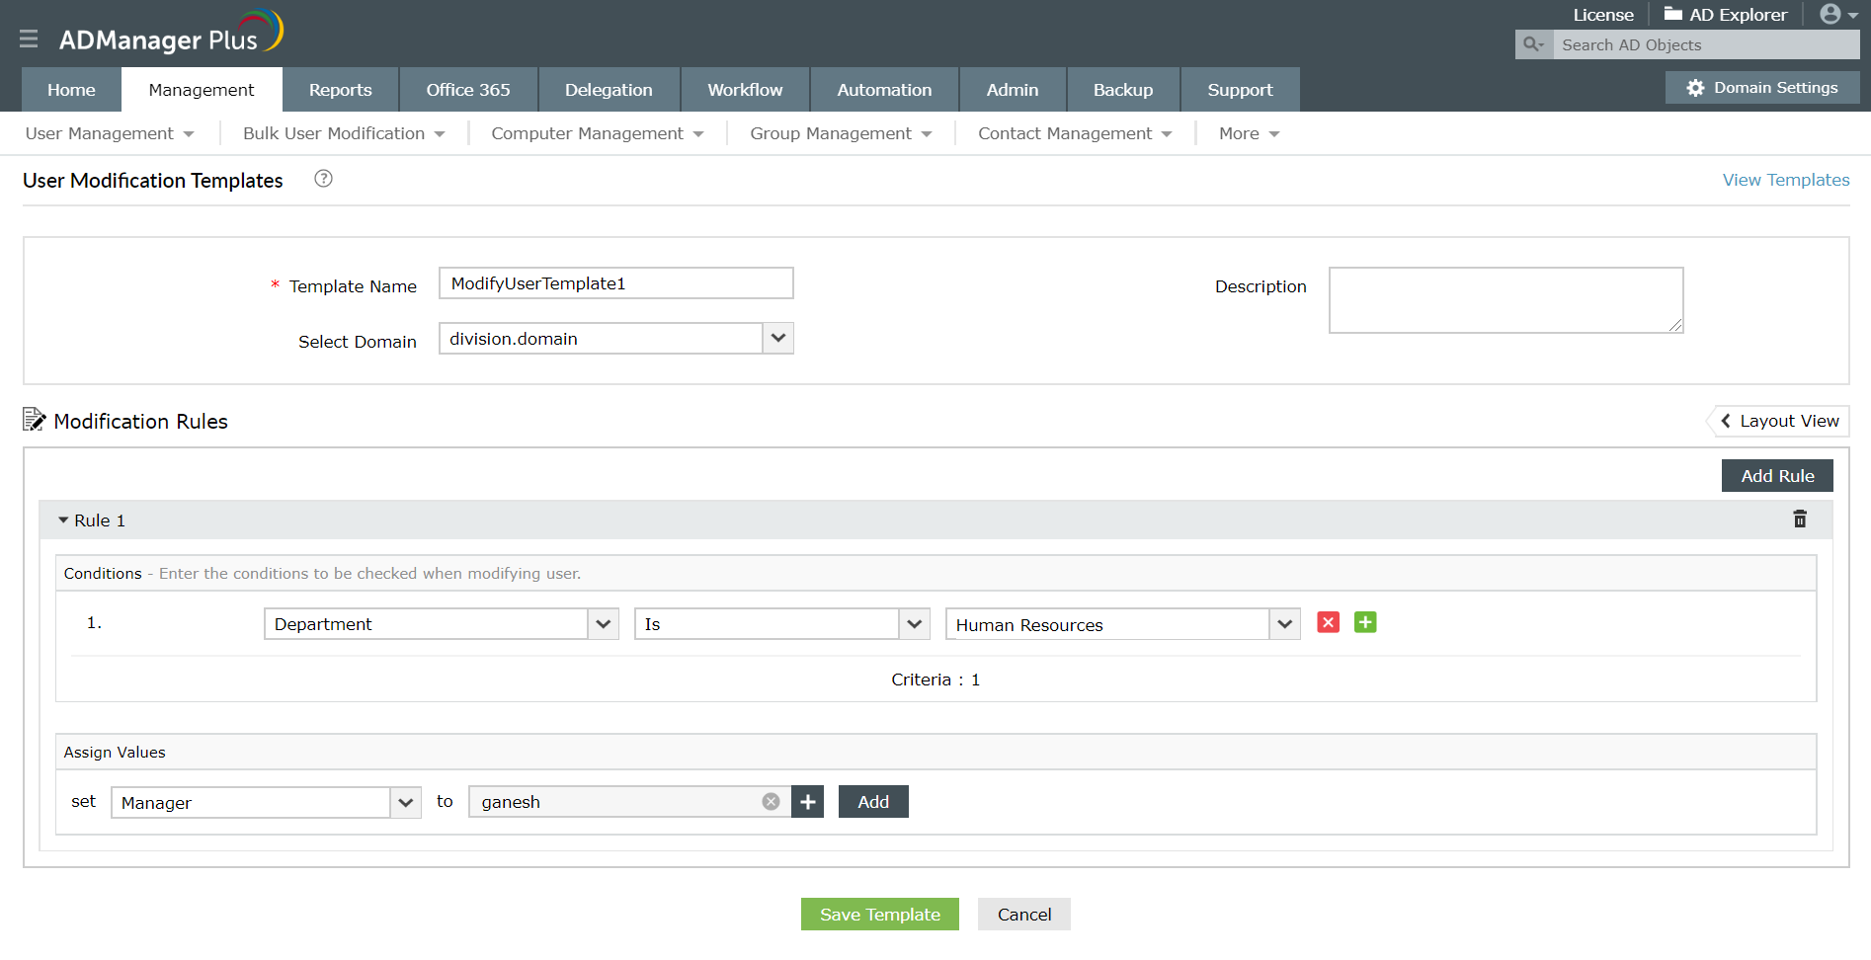Open the License link
The height and width of the screenshot is (960, 1871).
tap(1603, 15)
